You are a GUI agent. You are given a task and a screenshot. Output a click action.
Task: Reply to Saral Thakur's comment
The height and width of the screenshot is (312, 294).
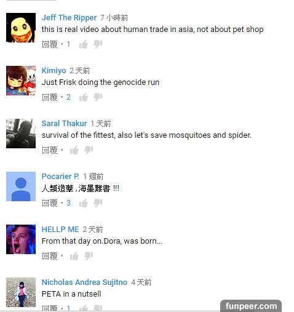(x=50, y=150)
